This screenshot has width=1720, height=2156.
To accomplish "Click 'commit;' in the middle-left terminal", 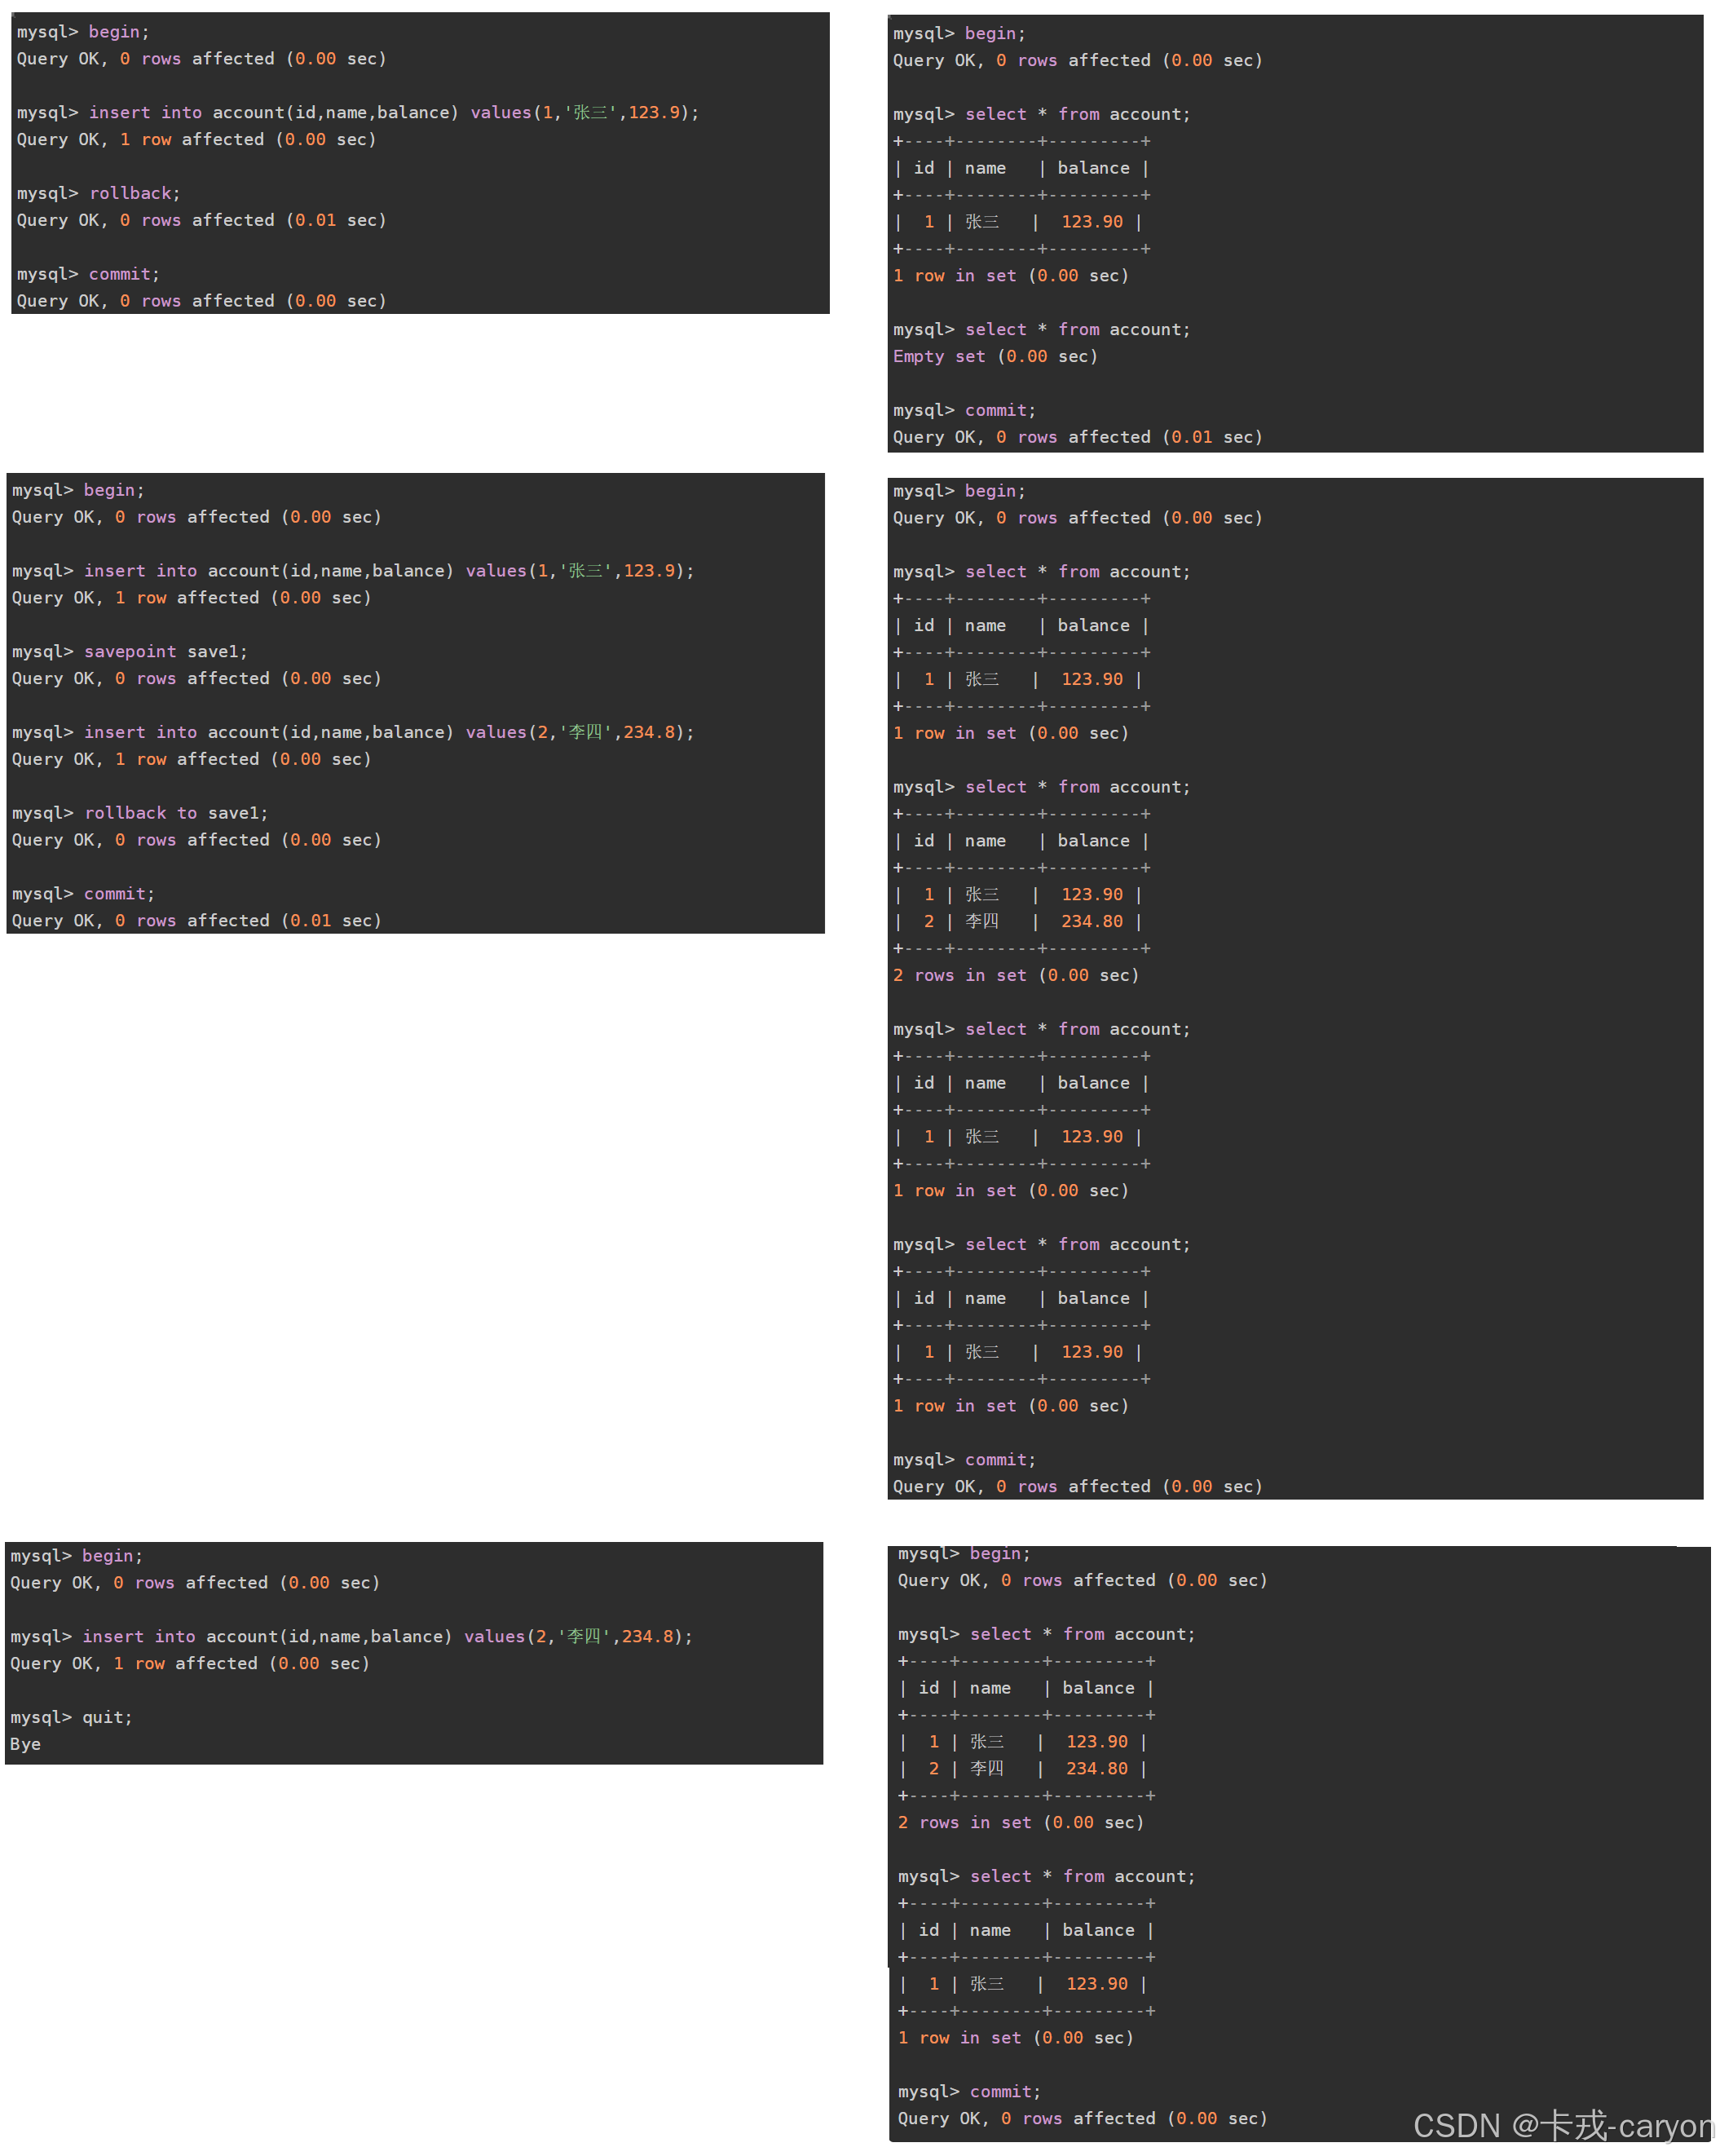I will pos(119,894).
